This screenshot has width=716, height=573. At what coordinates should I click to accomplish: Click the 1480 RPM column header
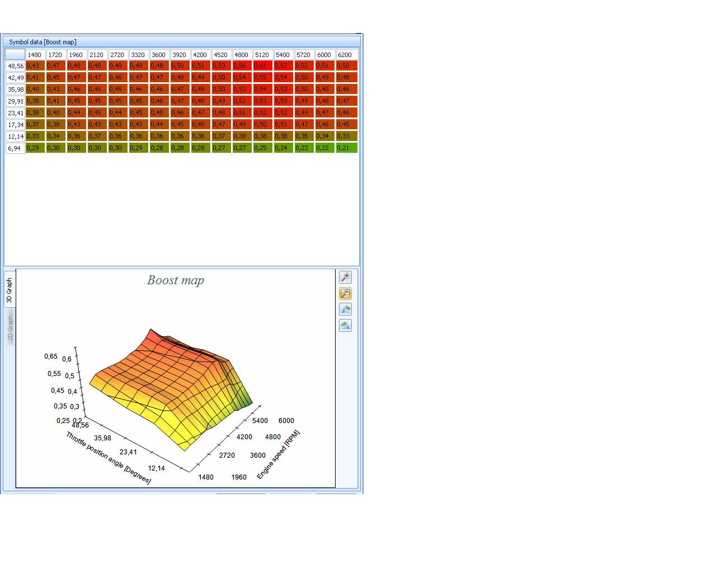pos(35,55)
